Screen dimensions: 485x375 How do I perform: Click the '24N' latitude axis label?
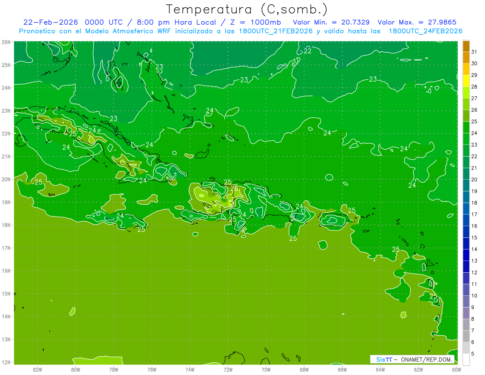click(6, 88)
